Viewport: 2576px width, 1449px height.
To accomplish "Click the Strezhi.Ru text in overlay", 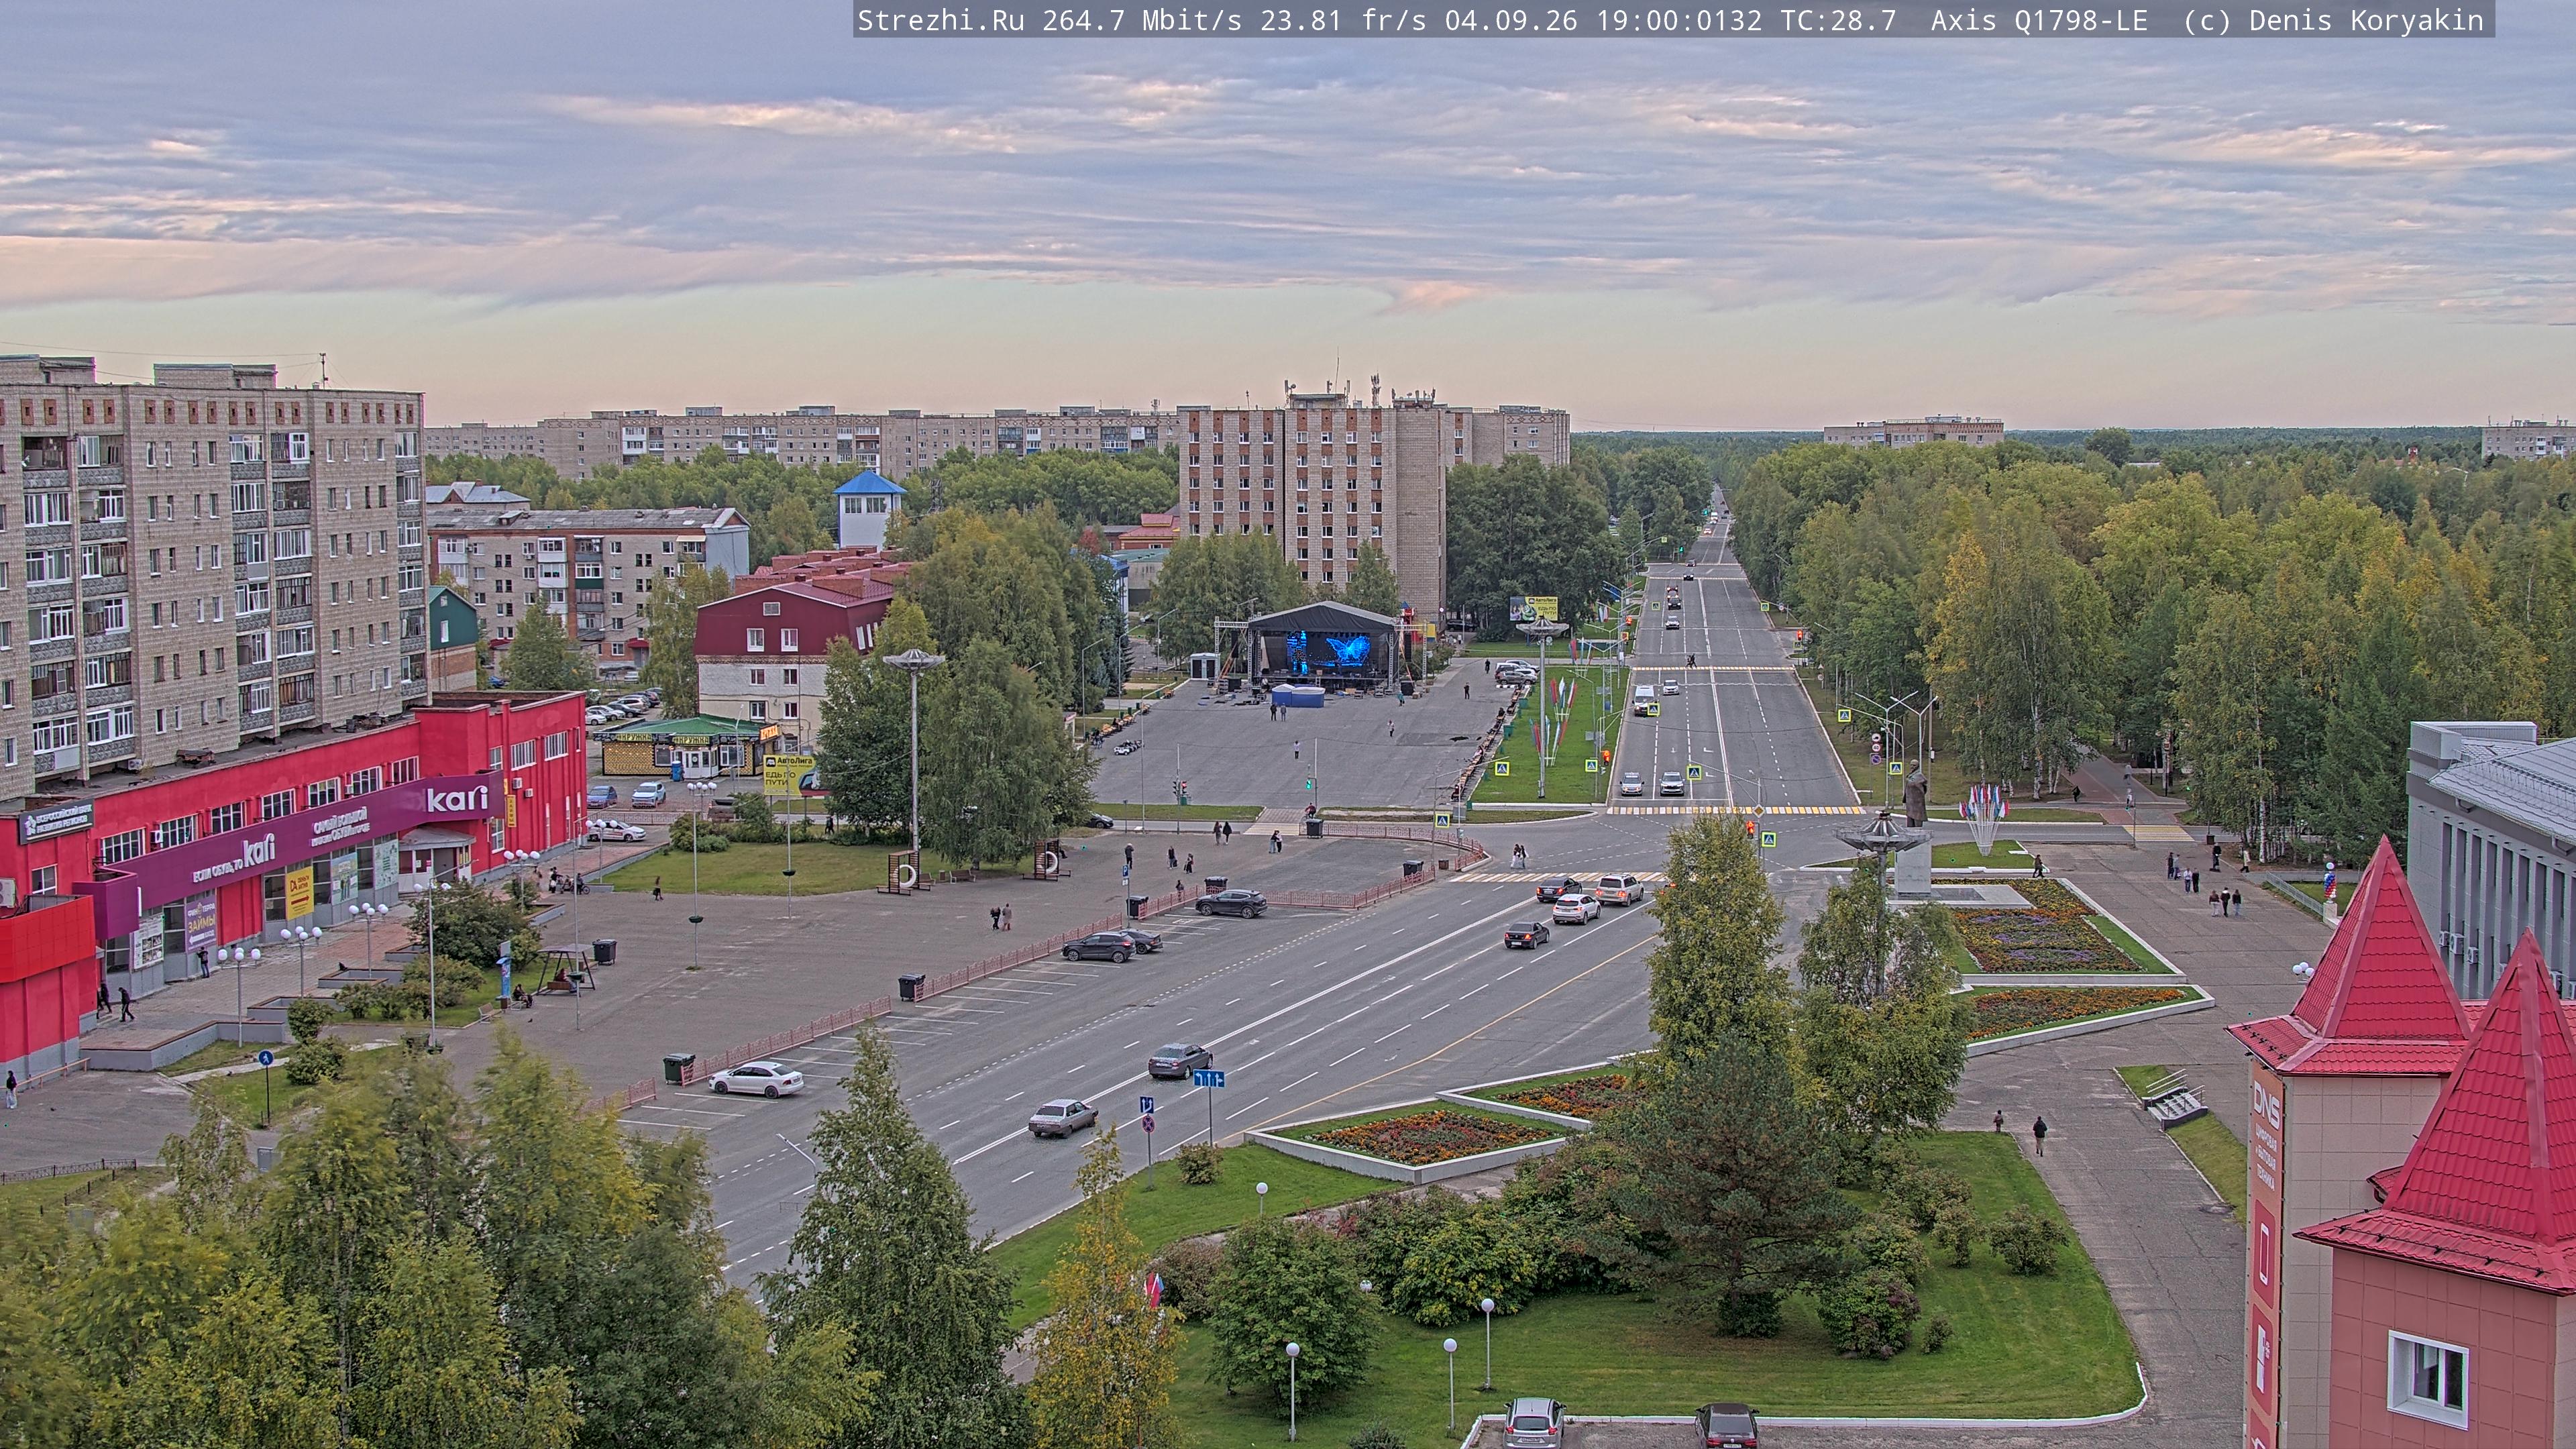I will tap(940, 20).
